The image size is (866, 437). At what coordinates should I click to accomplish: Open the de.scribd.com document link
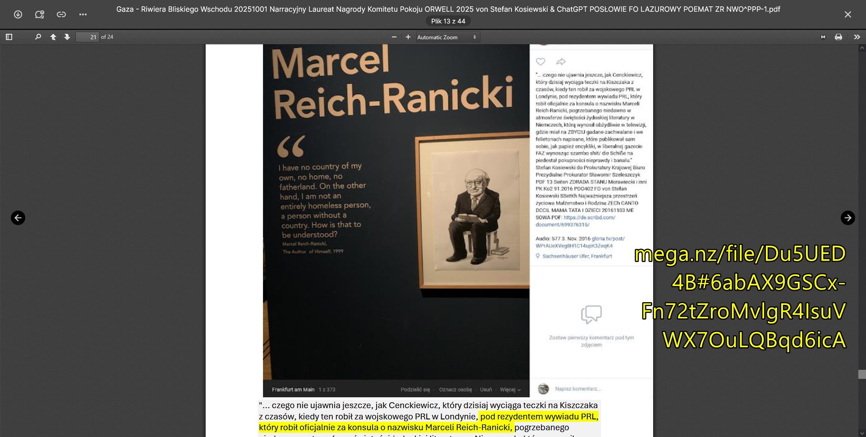point(576,221)
